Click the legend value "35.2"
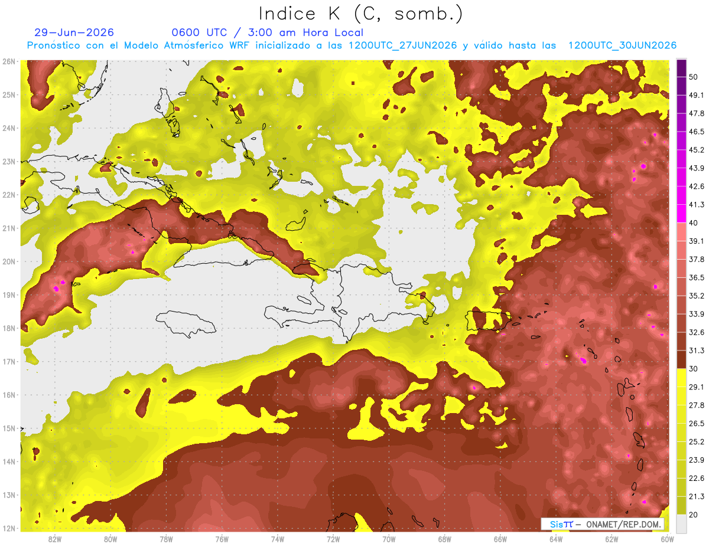This screenshot has height=547, width=709. 697,296
